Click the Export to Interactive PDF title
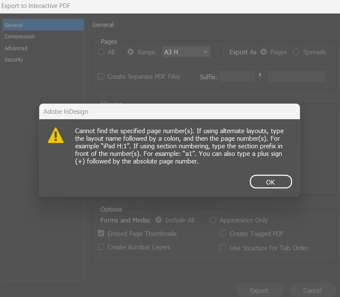 tap(36, 6)
